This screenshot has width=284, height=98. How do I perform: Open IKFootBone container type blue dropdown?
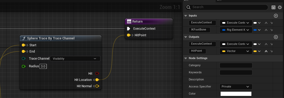click(257, 30)
